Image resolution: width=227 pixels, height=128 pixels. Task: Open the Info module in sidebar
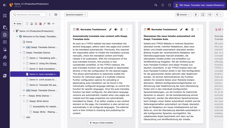coord(5,57)
